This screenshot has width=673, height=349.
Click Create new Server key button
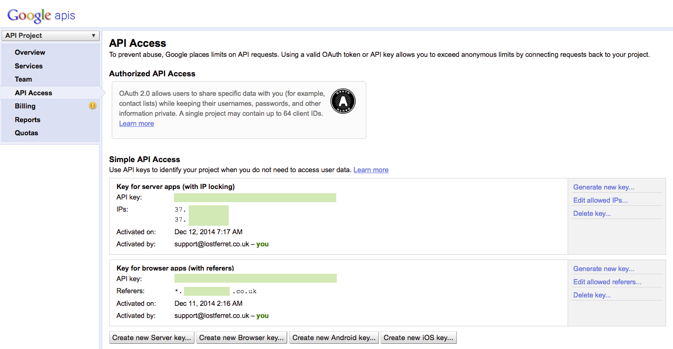152,337
